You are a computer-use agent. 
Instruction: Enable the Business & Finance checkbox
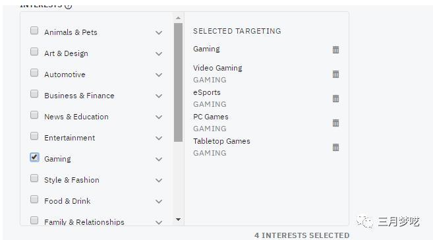click(x=34, y=94)
